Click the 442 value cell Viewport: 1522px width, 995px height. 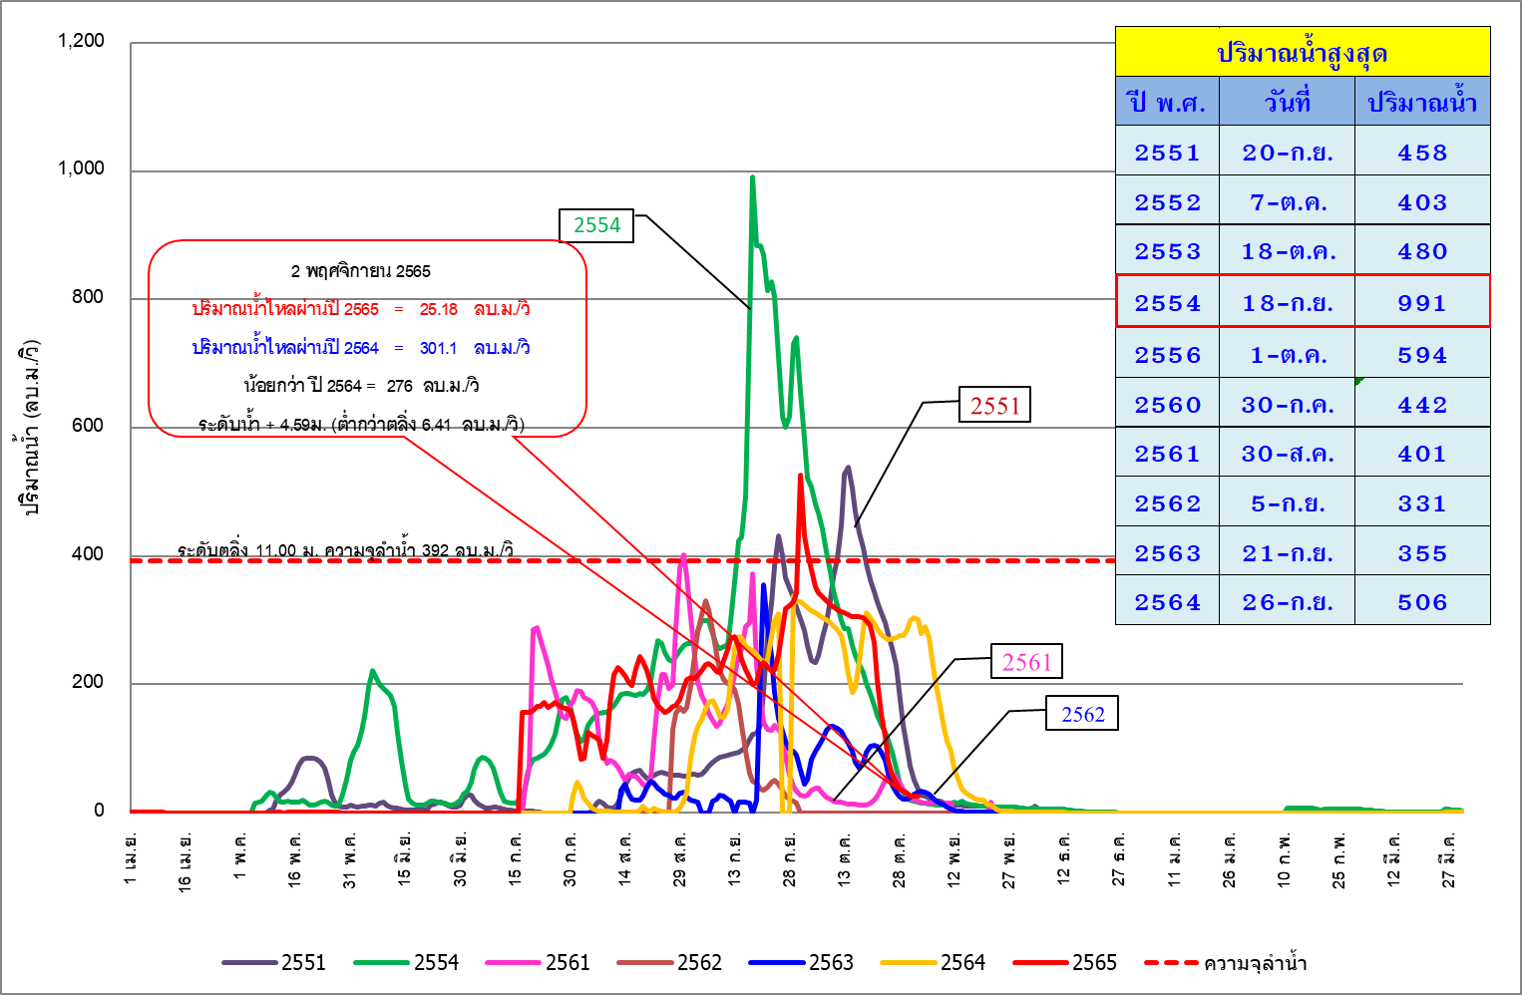point(1422,404)
